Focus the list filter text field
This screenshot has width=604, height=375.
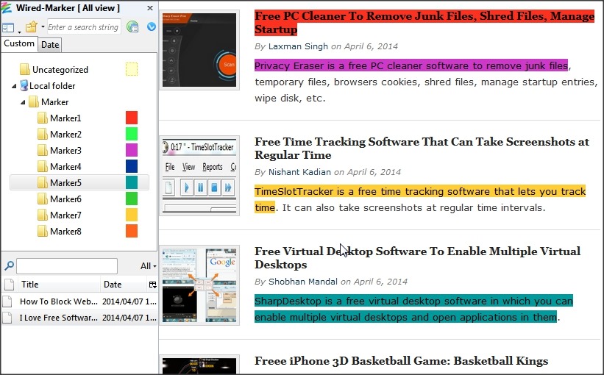(x=67, y=266)
